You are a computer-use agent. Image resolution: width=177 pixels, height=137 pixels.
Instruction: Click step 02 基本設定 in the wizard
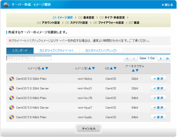pos(86,18)
